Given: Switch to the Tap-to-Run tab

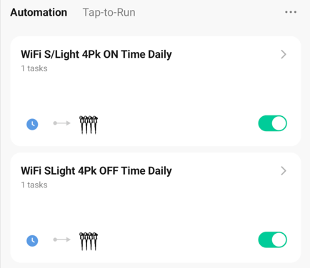Looking at the screenshot, I should (x=109, y=12).
